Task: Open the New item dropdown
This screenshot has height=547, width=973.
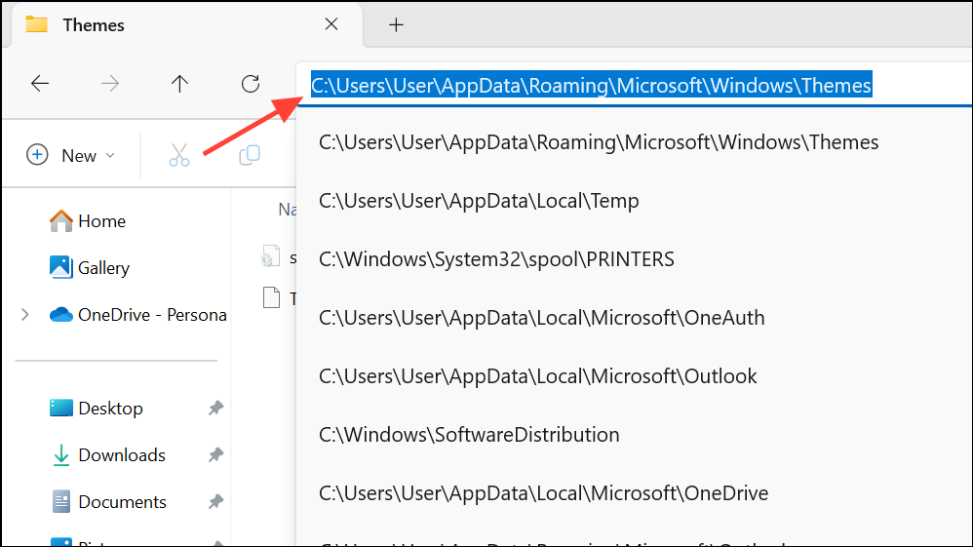Action: (71, 155)
